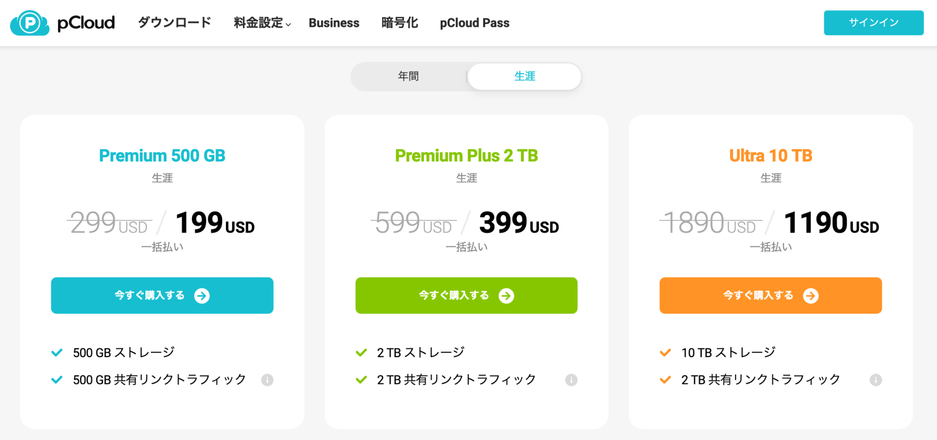Click arrow icon on blue purchase button
The width and height of the screenshot is (937, 440).
[202, 296]
